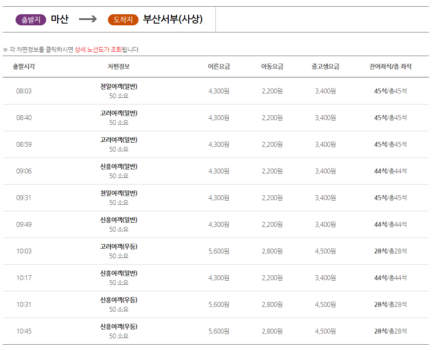Screen dimensions: 433x350
Task: Select the 08:40 departure time
Action: [x=24, y=118]
